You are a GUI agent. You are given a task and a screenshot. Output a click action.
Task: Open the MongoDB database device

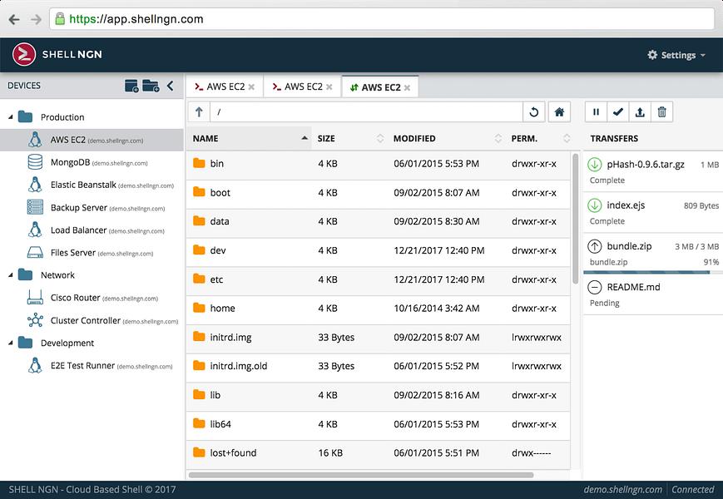[x=92, y=162]
